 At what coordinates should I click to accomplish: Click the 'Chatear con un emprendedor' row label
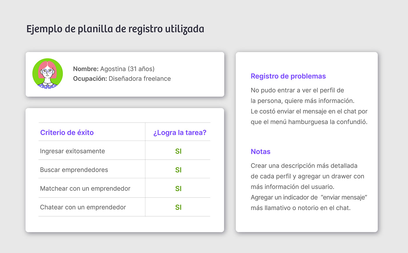click(x=83, y=207)
